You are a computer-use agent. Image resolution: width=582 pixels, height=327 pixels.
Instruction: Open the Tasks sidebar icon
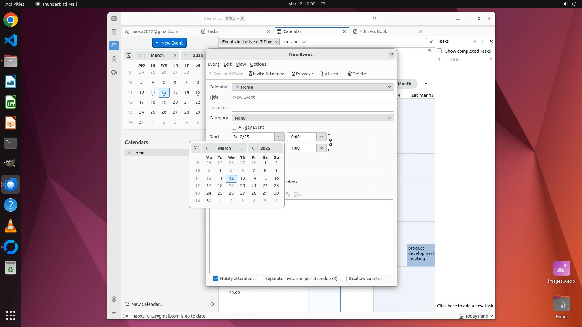pyautogui.click(x=114, y=59)
